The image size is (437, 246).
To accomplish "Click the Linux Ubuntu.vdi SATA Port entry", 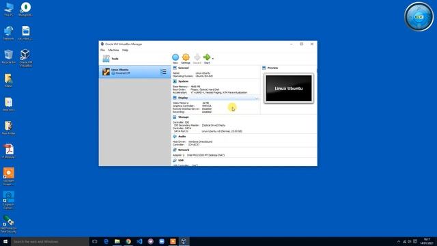I will (222, 131).
